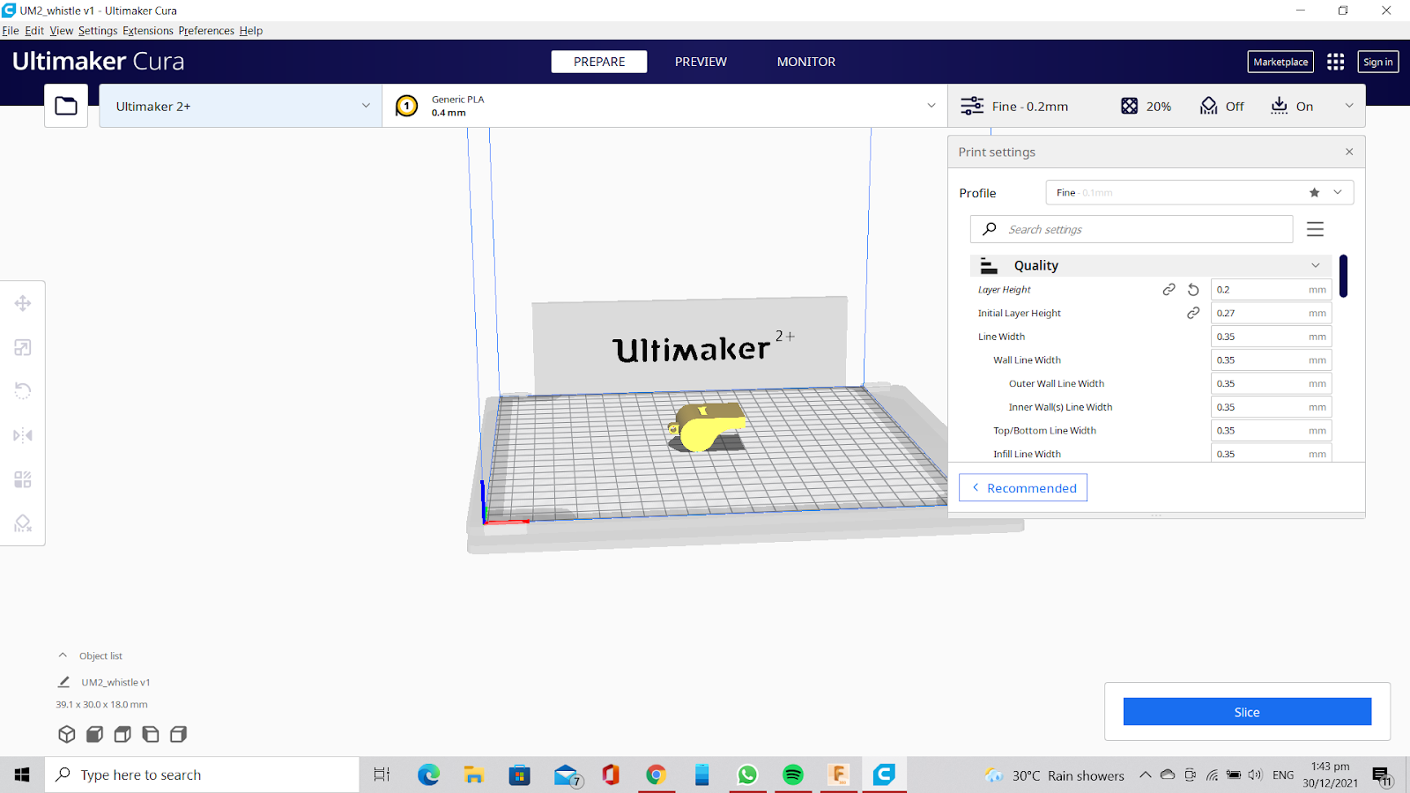This screenshot has width=1410, height=793.
Task: Open Spotify from the taskbar
Action: coord(793,774)
